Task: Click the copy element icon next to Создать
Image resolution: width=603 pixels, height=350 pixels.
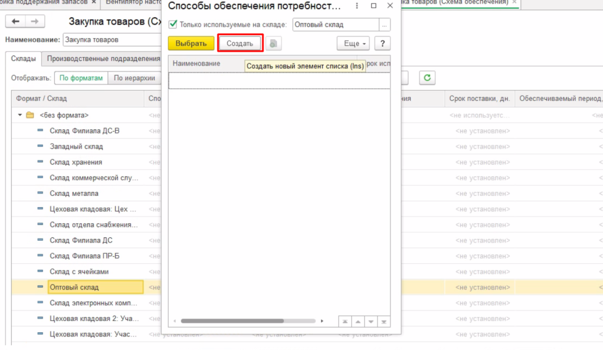Action: coord(273,44)
